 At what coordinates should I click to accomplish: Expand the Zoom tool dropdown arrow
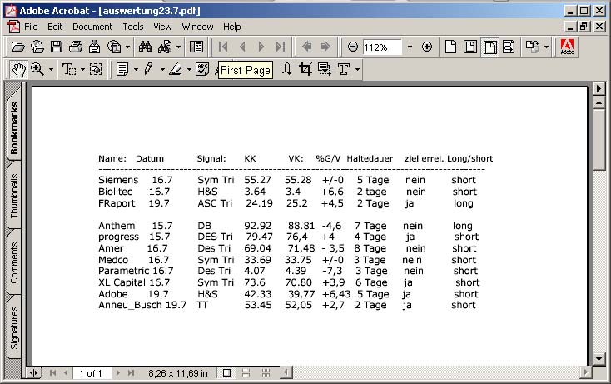coord(51,70)
